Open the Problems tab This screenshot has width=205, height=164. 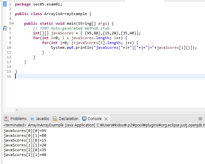(x=15, y=119)
